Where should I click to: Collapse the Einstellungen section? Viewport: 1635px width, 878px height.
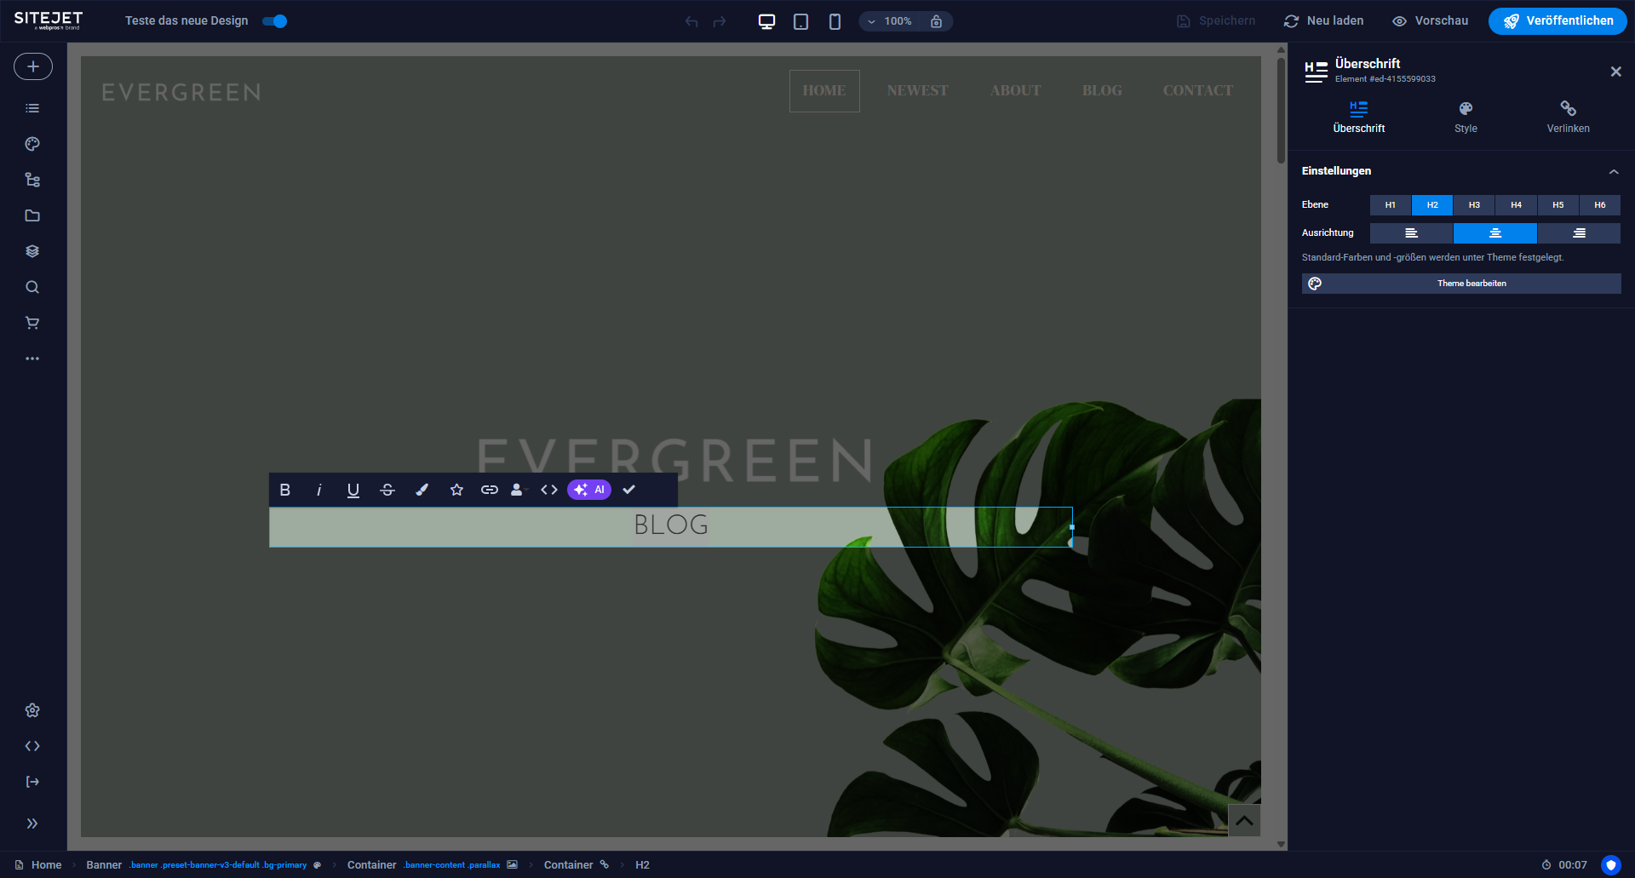coord(1614,171)
